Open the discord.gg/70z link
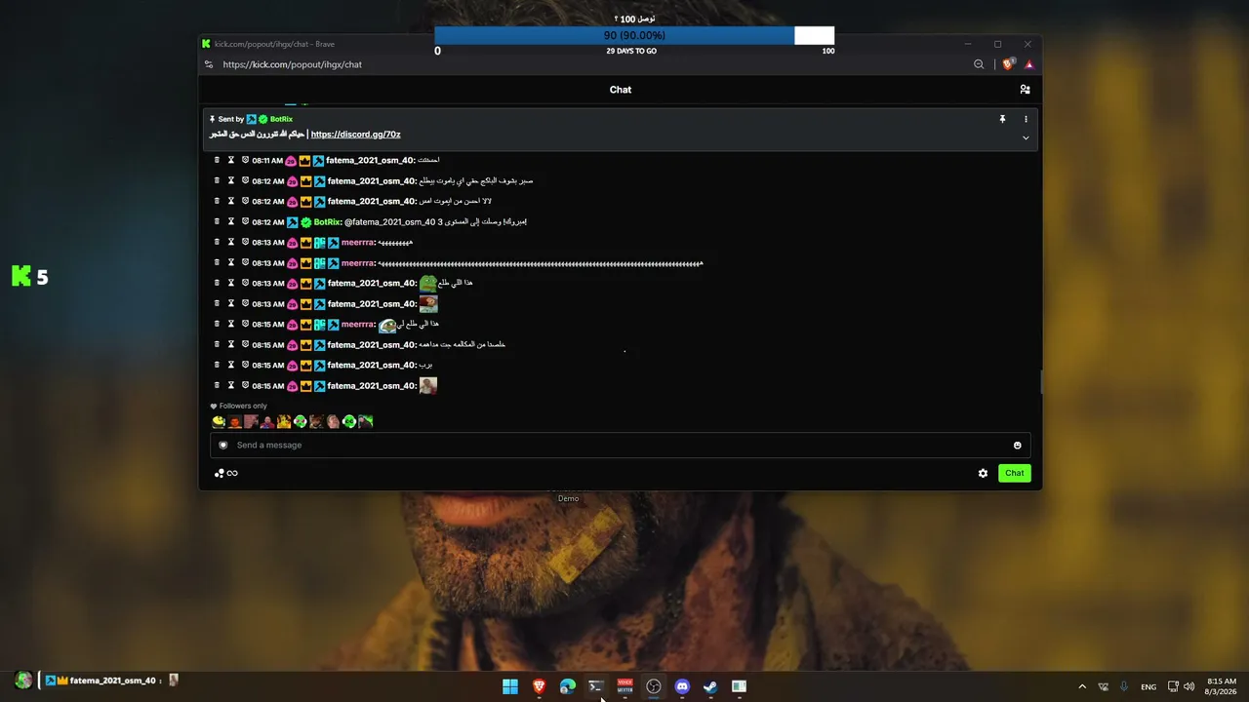The image size is (1249, 702). [356, 135]
